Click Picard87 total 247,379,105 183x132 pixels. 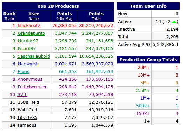coord(100,49)
